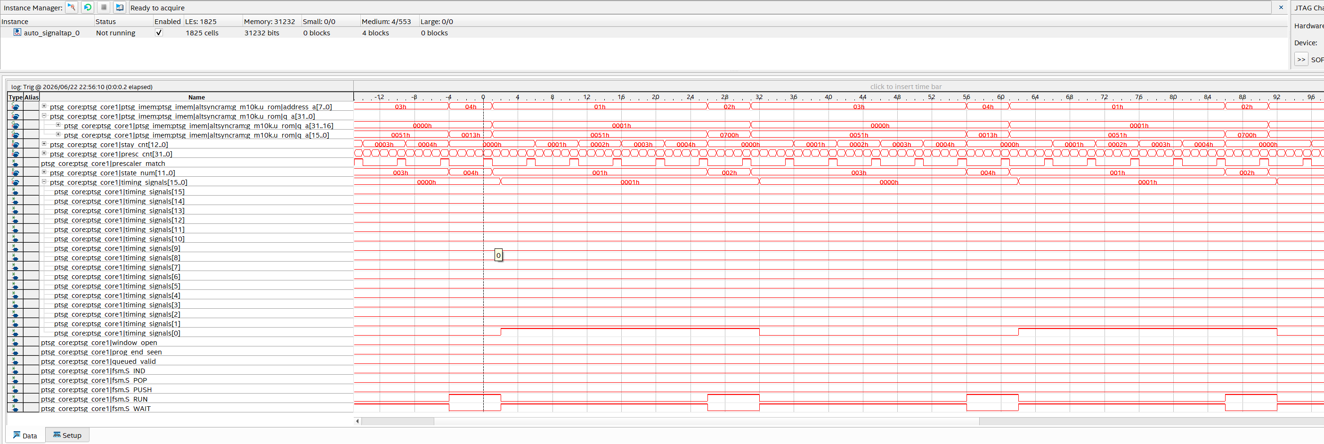Viewport: 1324px width, 444px height.
Task: Select the window_open signal name
Action: click(99, 342)
